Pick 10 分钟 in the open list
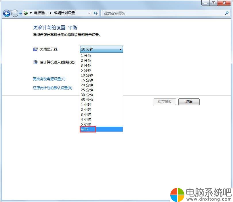233x202 pixels. point(102,75)
